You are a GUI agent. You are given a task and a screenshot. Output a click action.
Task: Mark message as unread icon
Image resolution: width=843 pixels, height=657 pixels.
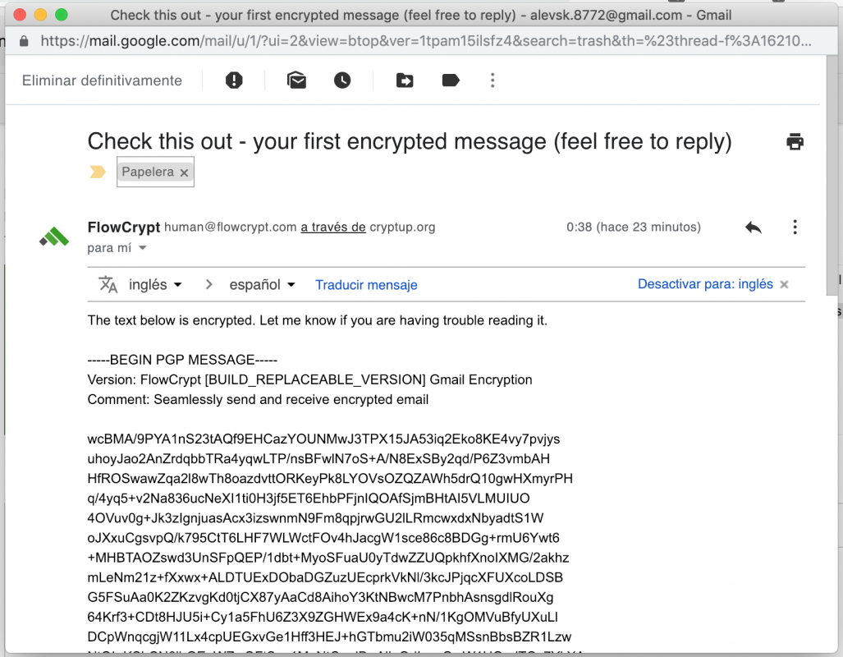pos(296,80)
